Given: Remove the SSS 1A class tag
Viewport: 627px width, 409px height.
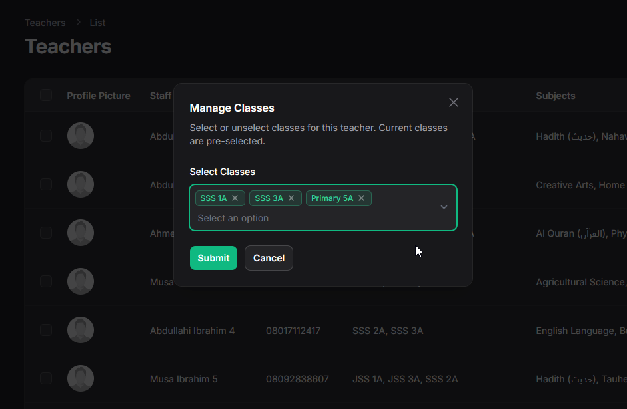Looking at the screenshot, I should tap(235, 198).
